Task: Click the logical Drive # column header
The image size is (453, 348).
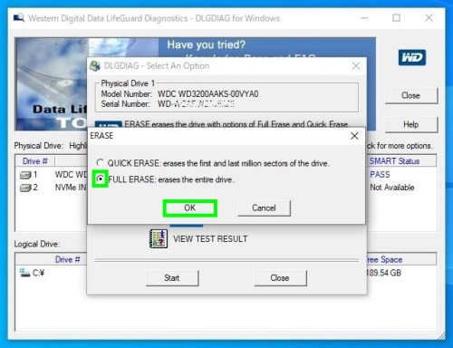Action: tap(67, 259)
